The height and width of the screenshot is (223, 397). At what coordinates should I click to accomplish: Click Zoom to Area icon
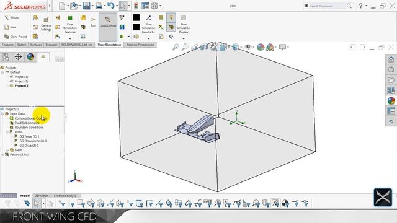pos(185,47)
